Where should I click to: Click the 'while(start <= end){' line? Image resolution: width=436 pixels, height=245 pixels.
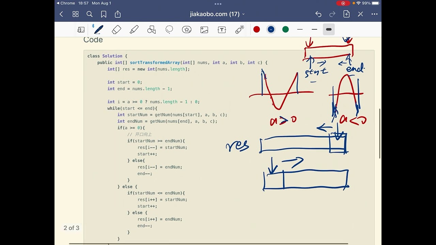tap(132, 108)
